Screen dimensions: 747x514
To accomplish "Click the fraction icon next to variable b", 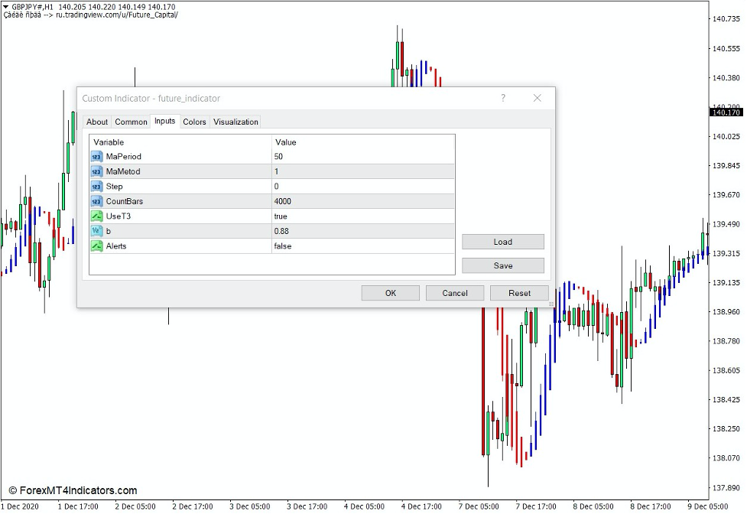I will click(x=96, y=230).
